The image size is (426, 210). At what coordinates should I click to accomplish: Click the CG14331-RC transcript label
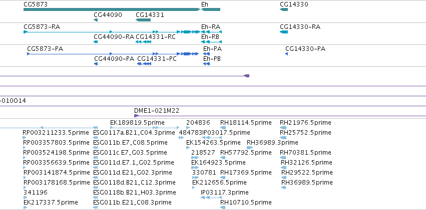pos(155,37)
